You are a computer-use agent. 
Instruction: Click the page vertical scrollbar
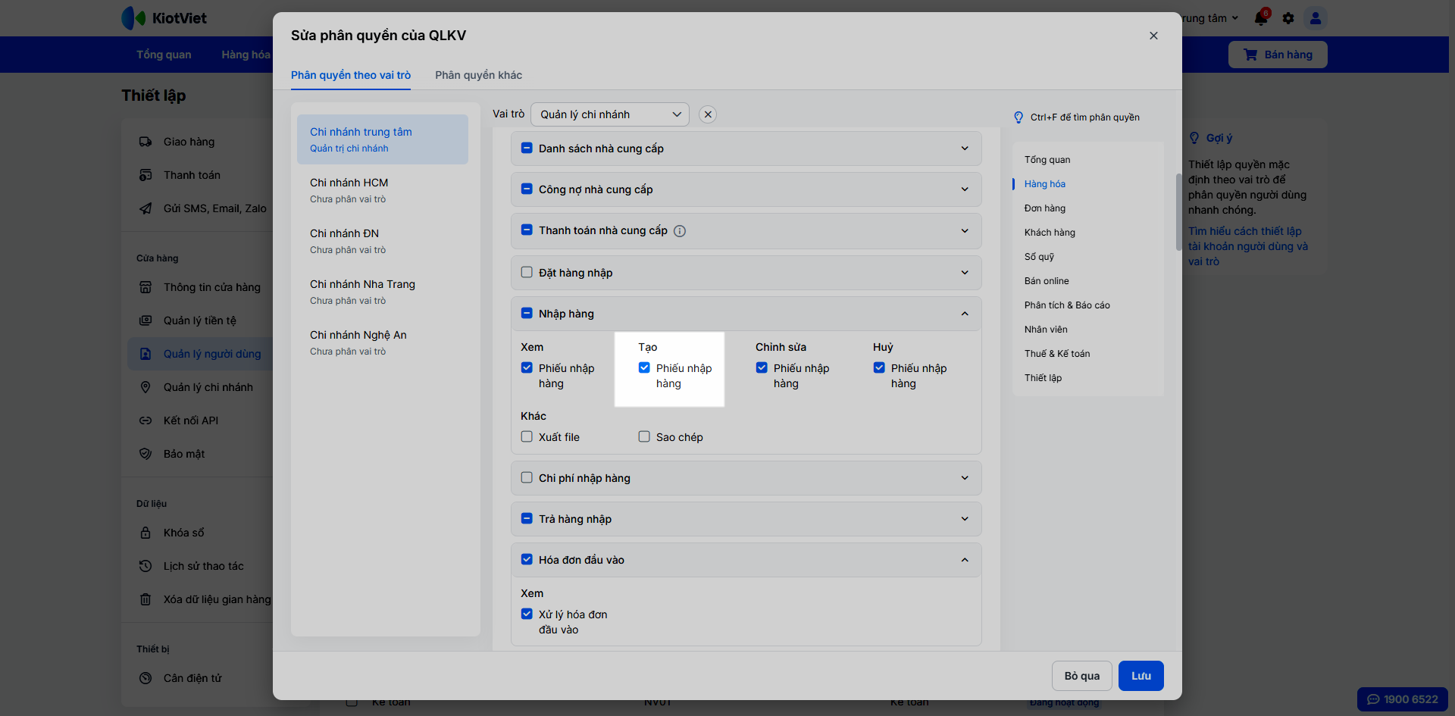tap(1178, 212)
